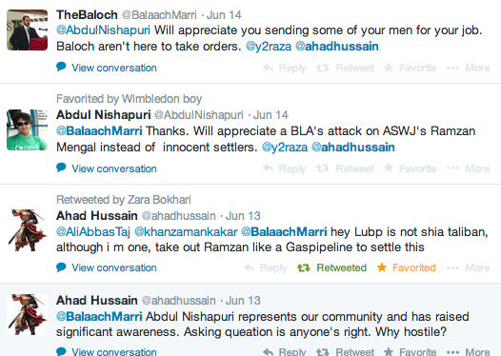Open More menu on Abdul Nishapuri's tweet
501x356 pixels.
pos(468,168)
